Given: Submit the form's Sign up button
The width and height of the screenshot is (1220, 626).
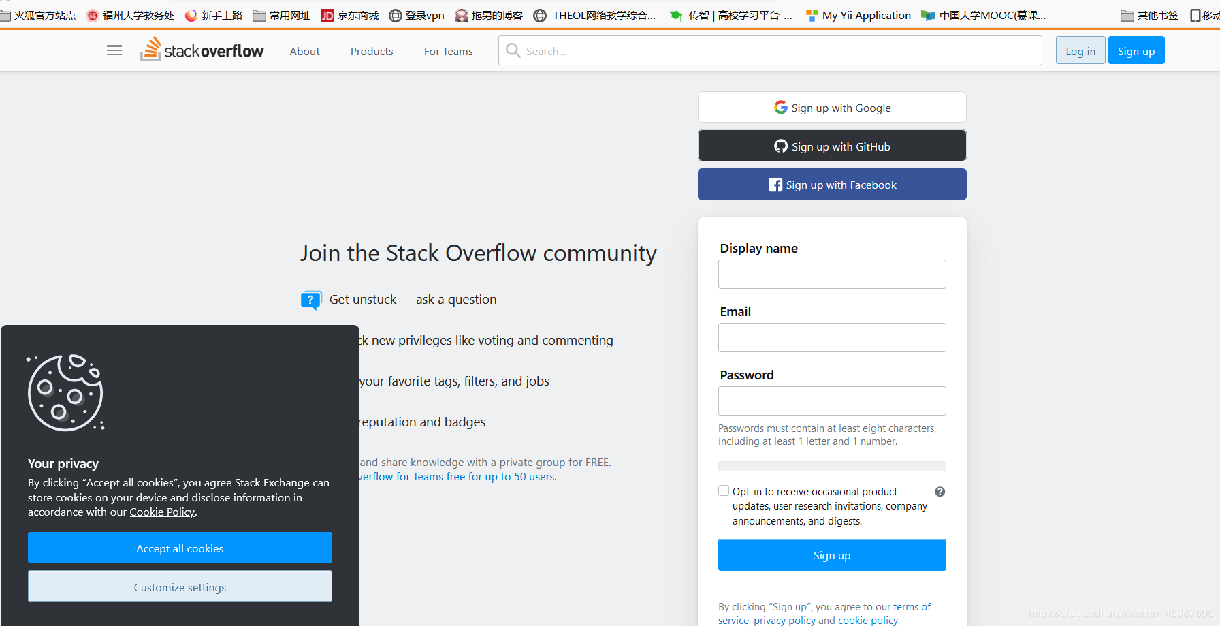Looking at the screenshot, I should point(832,555).
